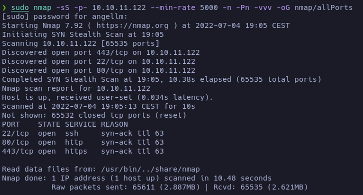Select the -sS flag in command
Image resolution: width=363 pixels, height=195 pixels.
coord(62,7)
